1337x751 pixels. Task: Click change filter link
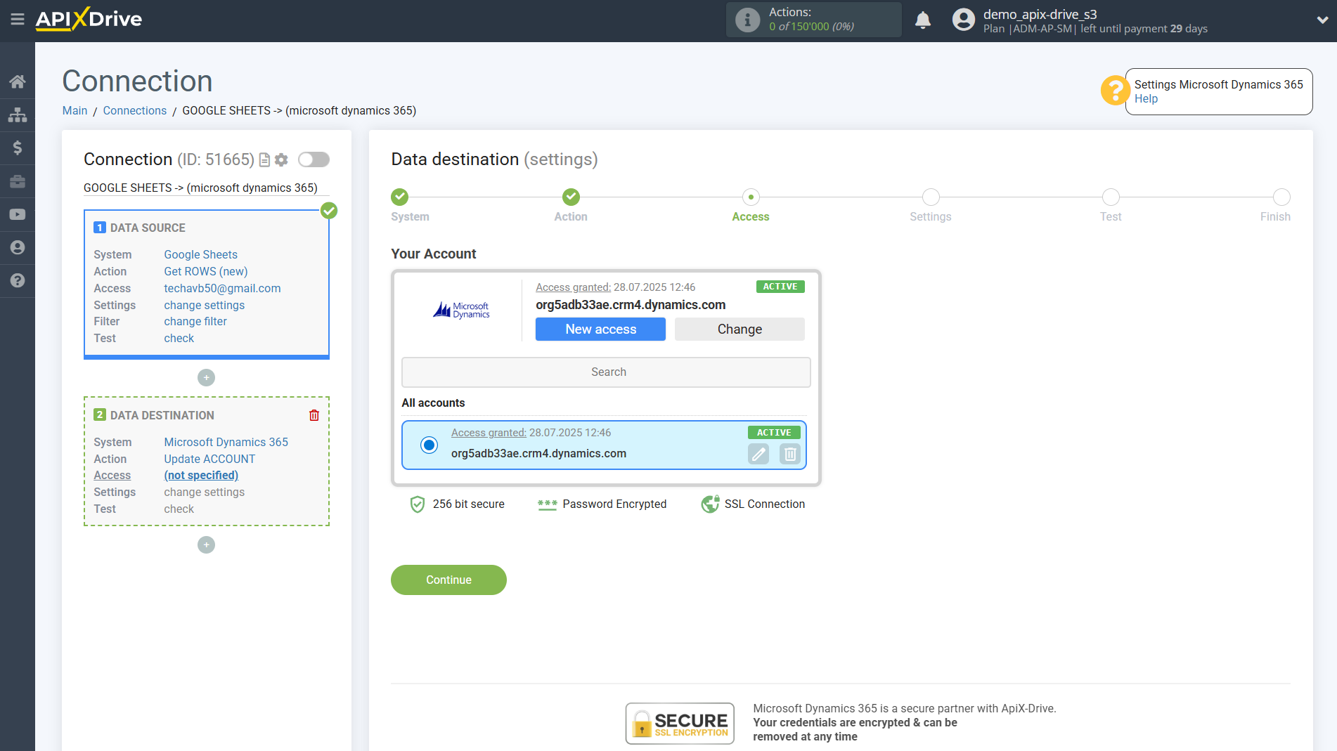pyautogui.click(x=195, y=321)
